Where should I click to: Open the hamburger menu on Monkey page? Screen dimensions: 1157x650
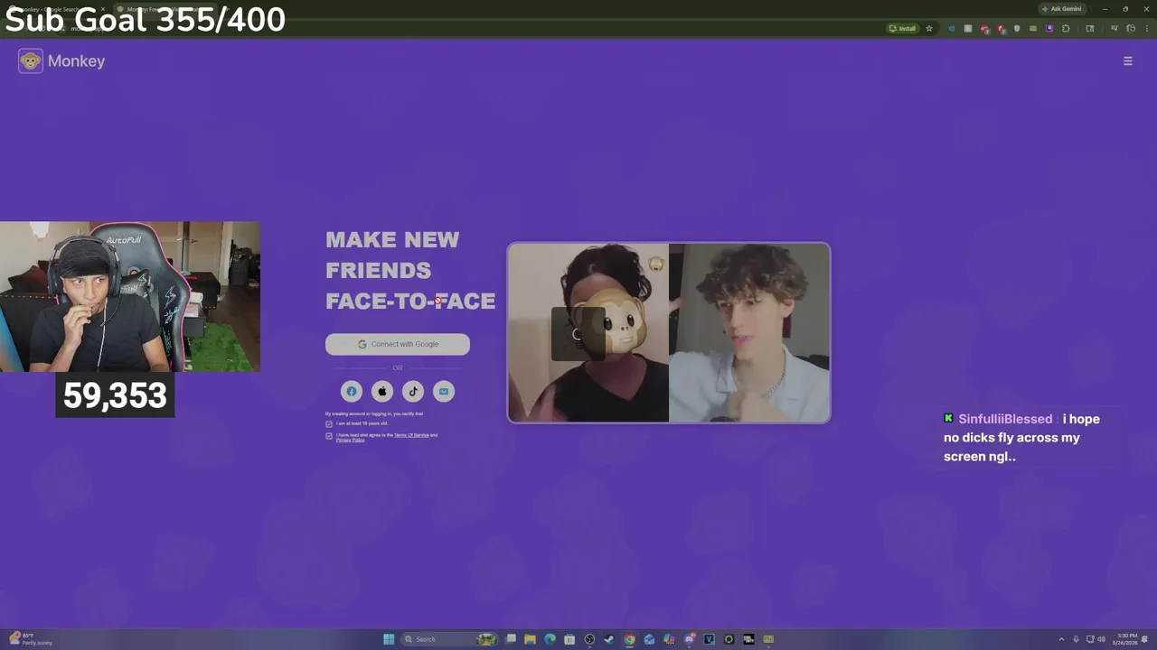(1127, 60)
